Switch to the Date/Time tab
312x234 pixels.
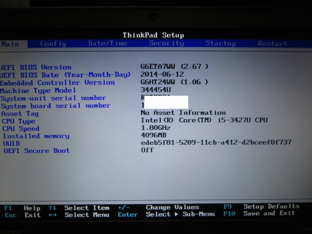pos(108,43)
